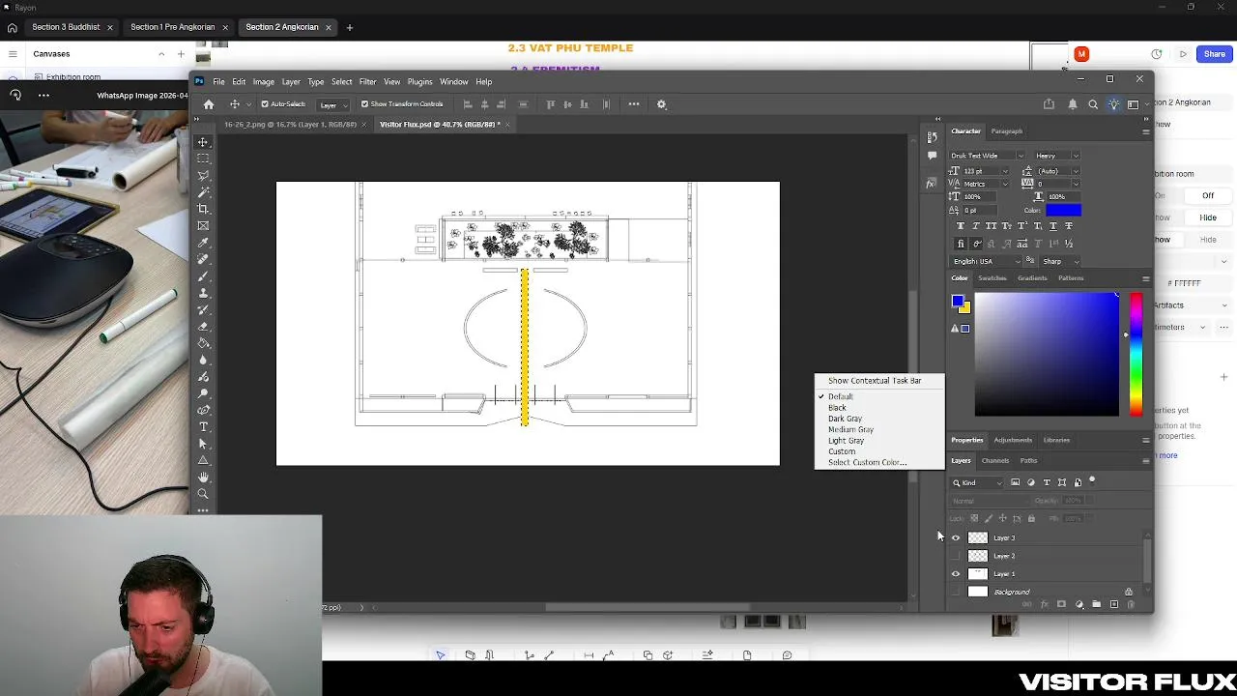This screenshot has width=1237, height=696.
Task: Open the Auto-Select Layer dropdown
Action: [332, 104]
